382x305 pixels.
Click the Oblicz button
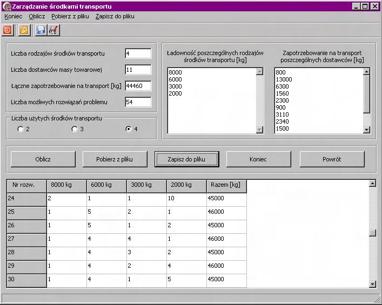click(x=43, y=159)
